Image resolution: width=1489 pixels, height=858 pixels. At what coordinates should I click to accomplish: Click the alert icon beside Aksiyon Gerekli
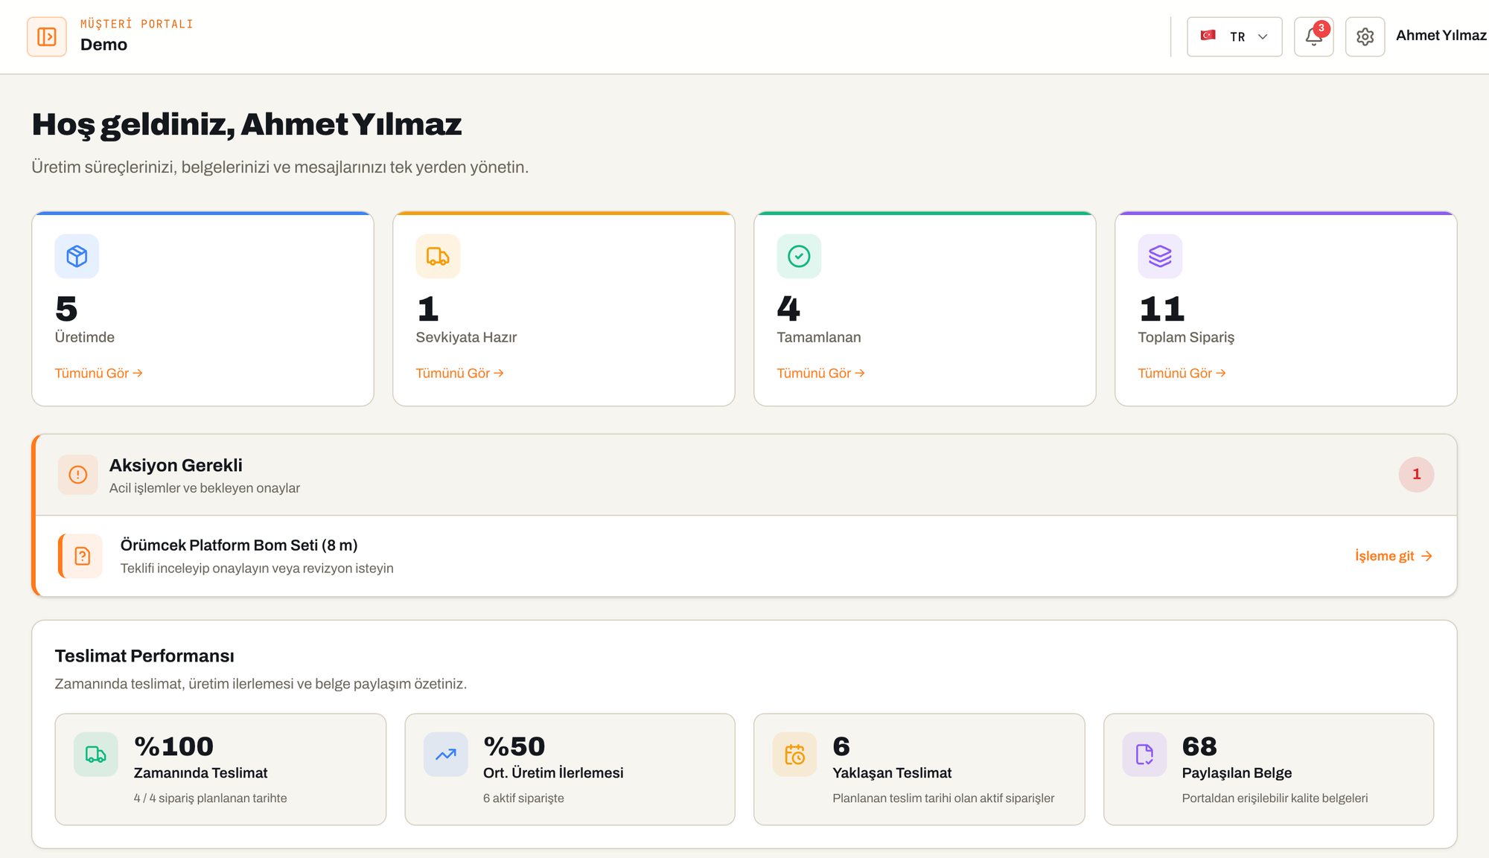pos(78,475)
